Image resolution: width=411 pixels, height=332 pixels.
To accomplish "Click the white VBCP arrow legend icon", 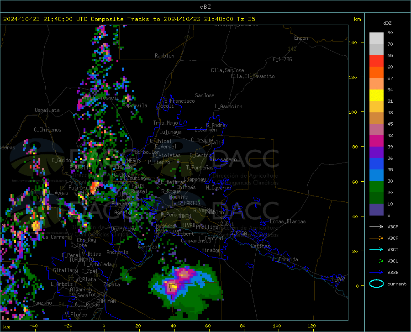I will click(x=376, y=227).
